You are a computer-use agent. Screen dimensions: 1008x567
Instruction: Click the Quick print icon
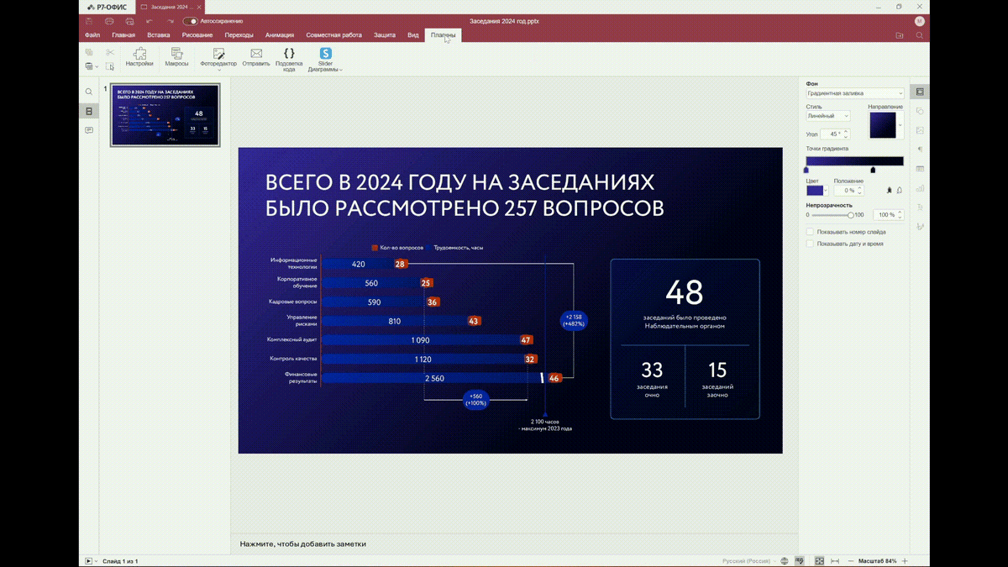(x=129, y=21)
